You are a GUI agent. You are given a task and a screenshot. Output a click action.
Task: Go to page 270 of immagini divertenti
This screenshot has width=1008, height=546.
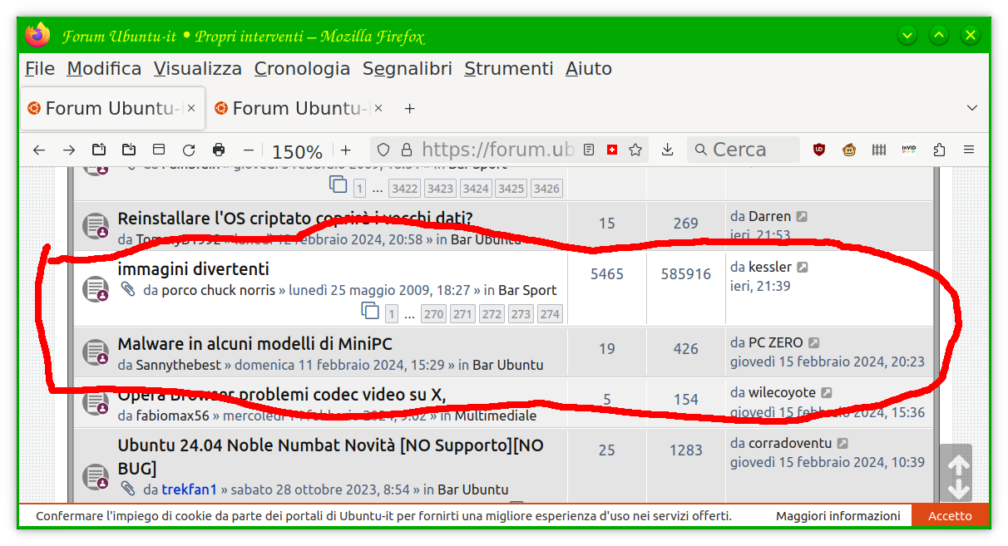tap(433, 314)
